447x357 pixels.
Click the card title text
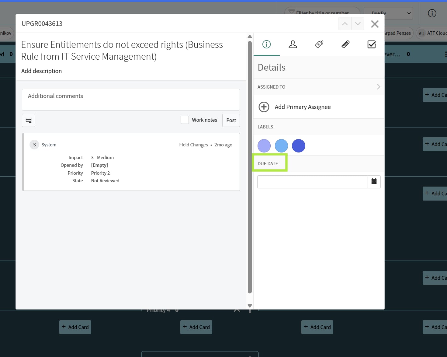click(x=122, y=51)
